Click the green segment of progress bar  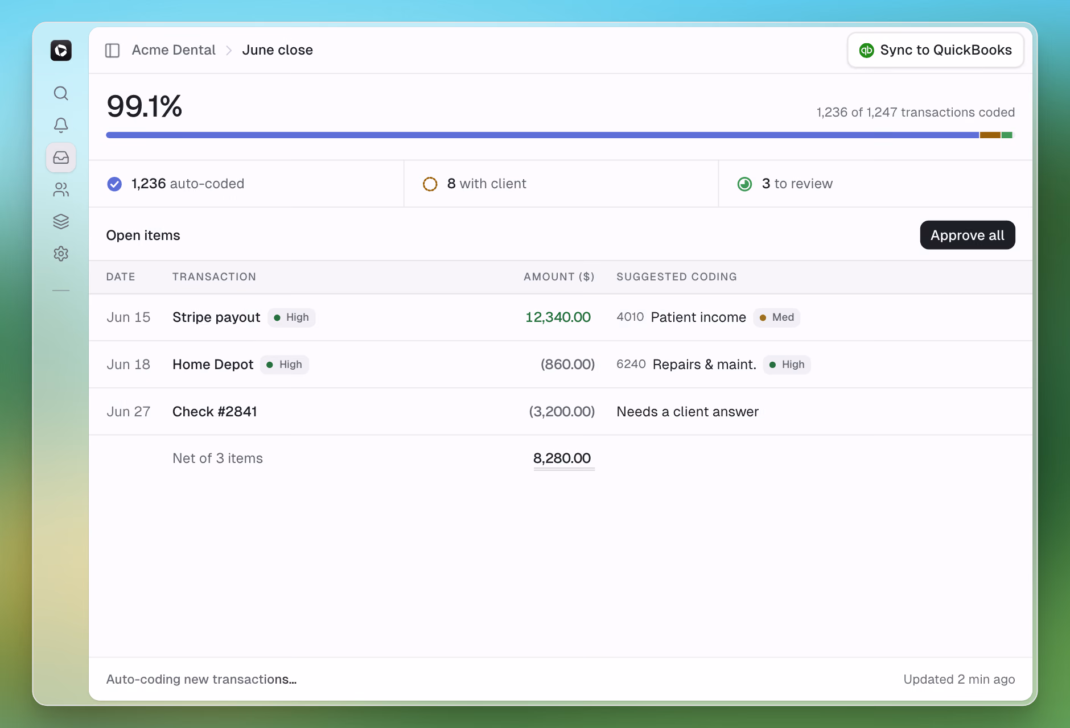(x=1007, y=135)
